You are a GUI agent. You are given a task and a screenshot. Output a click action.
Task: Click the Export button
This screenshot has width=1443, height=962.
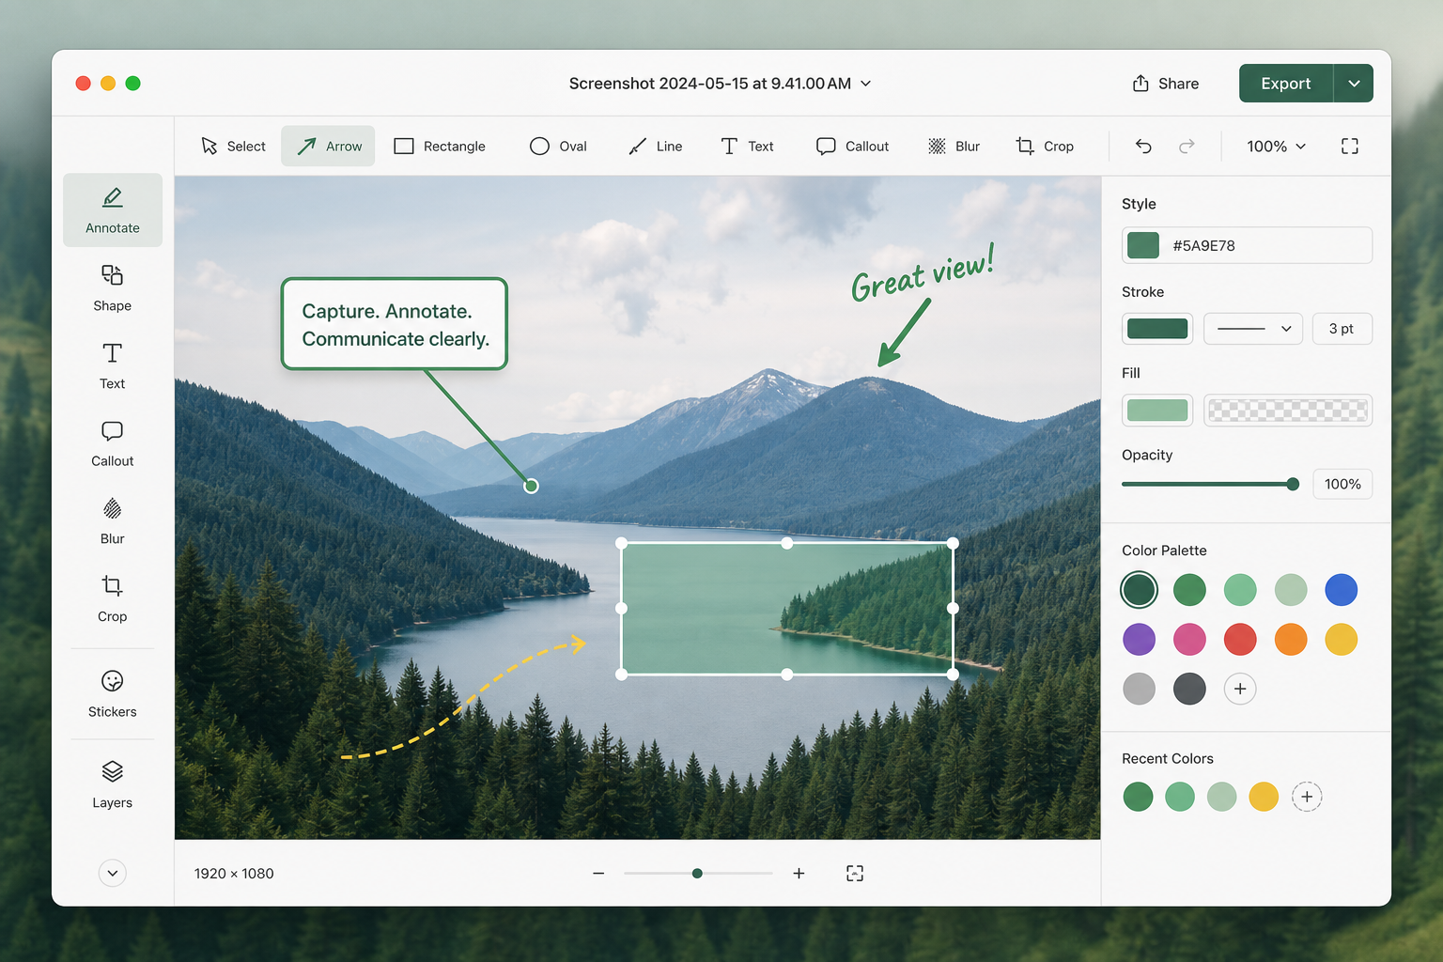(1286, 84)
